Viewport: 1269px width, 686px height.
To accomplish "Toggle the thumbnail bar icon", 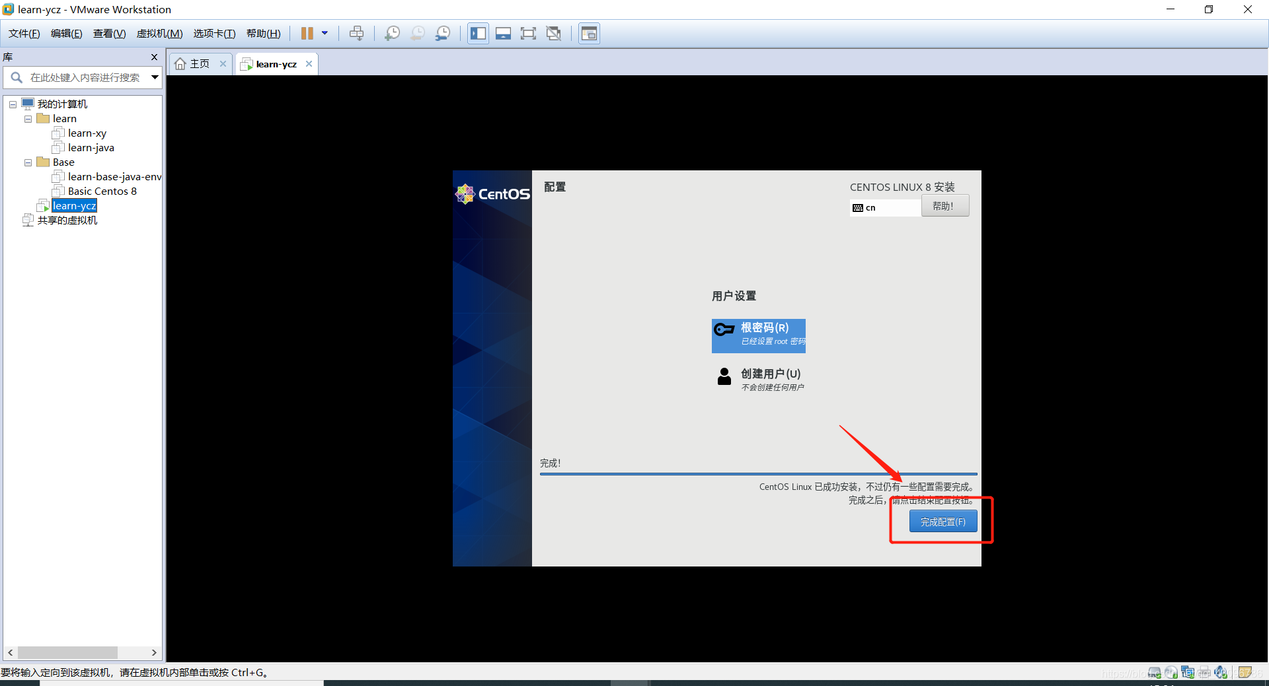I will click(x=504, y=34).
